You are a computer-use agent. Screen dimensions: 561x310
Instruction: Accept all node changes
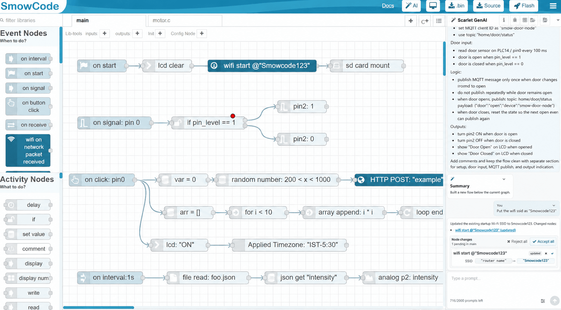pos(543,242)
